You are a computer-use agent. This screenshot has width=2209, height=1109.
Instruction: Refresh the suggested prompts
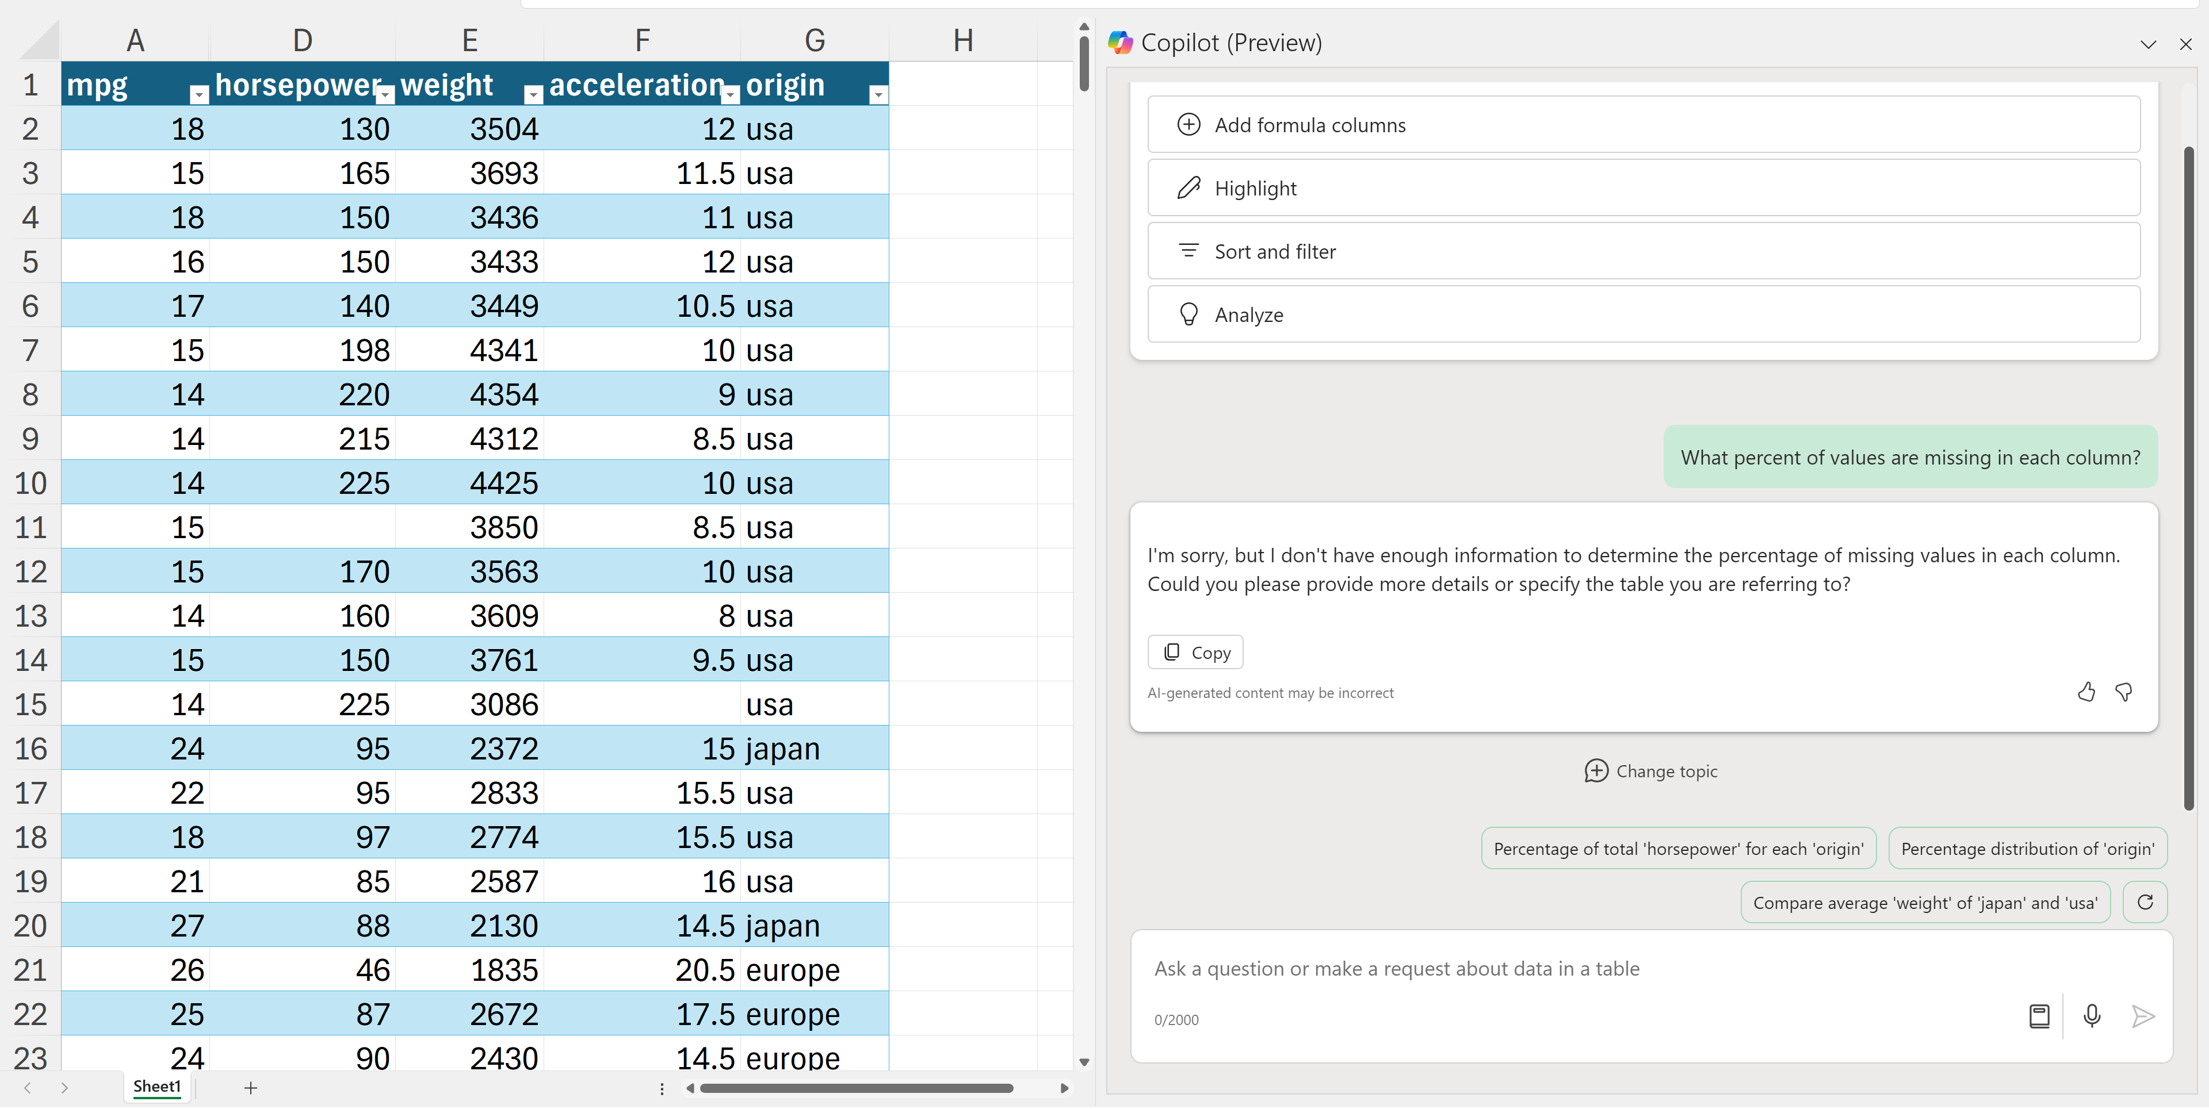tap(2145, 903)
